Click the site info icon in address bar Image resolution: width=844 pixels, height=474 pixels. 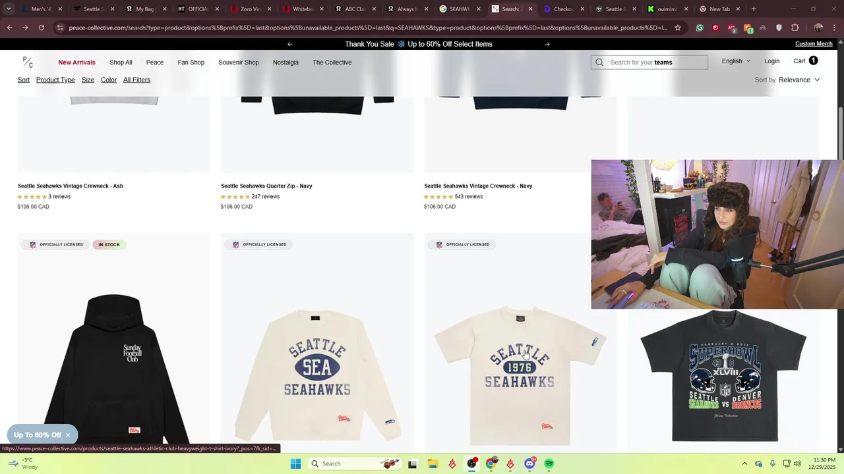[x=60, y=28]
